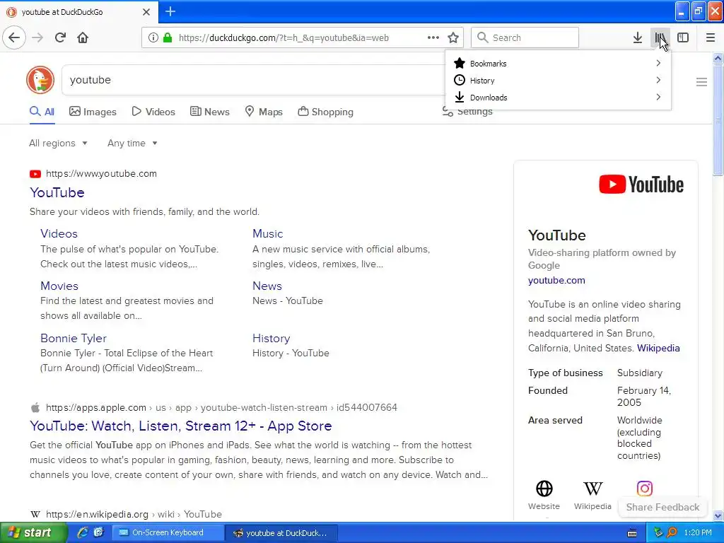Show sidebars toolbar icon

pos(683,37)
